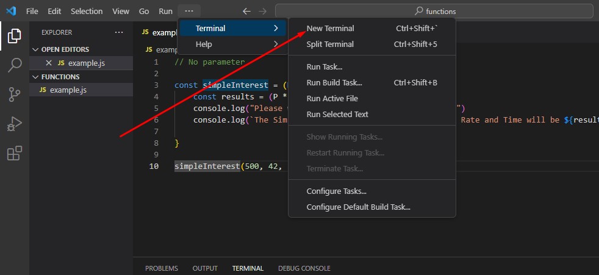This screenshot has height=275, width=599.
Task: Open Explorer panel more actions ellipsis
Action: pos(119,32)
